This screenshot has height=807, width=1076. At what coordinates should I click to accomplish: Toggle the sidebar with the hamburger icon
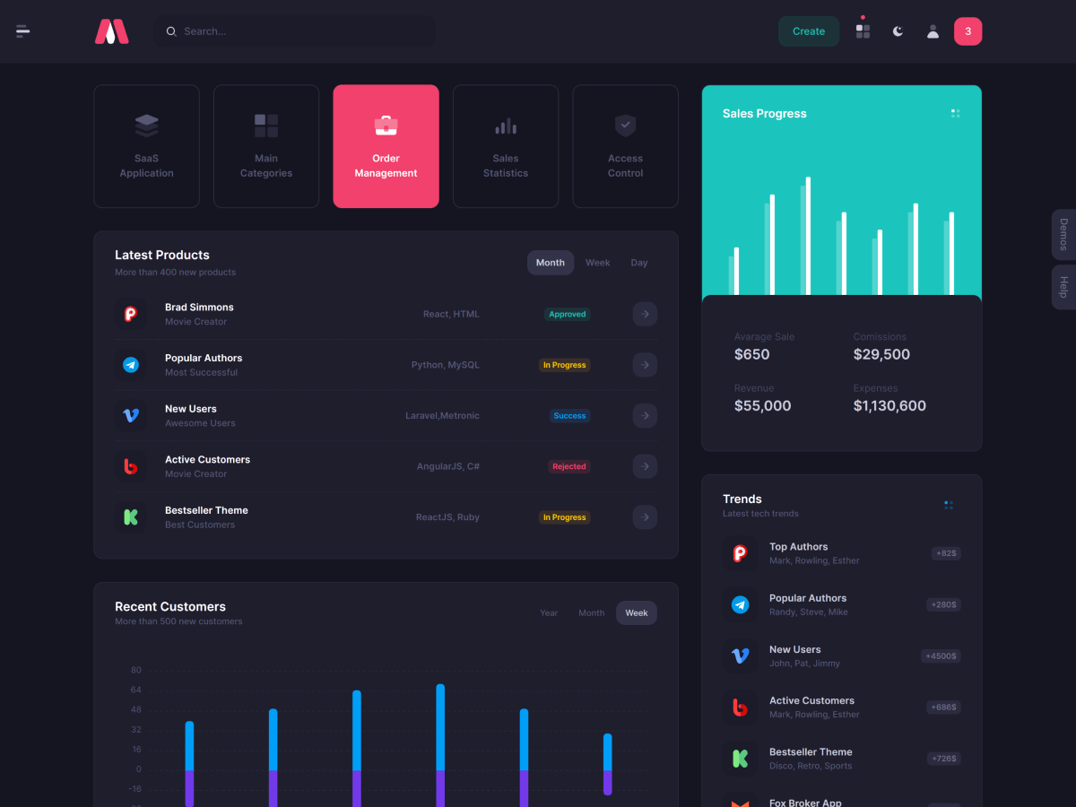(22, 30)
